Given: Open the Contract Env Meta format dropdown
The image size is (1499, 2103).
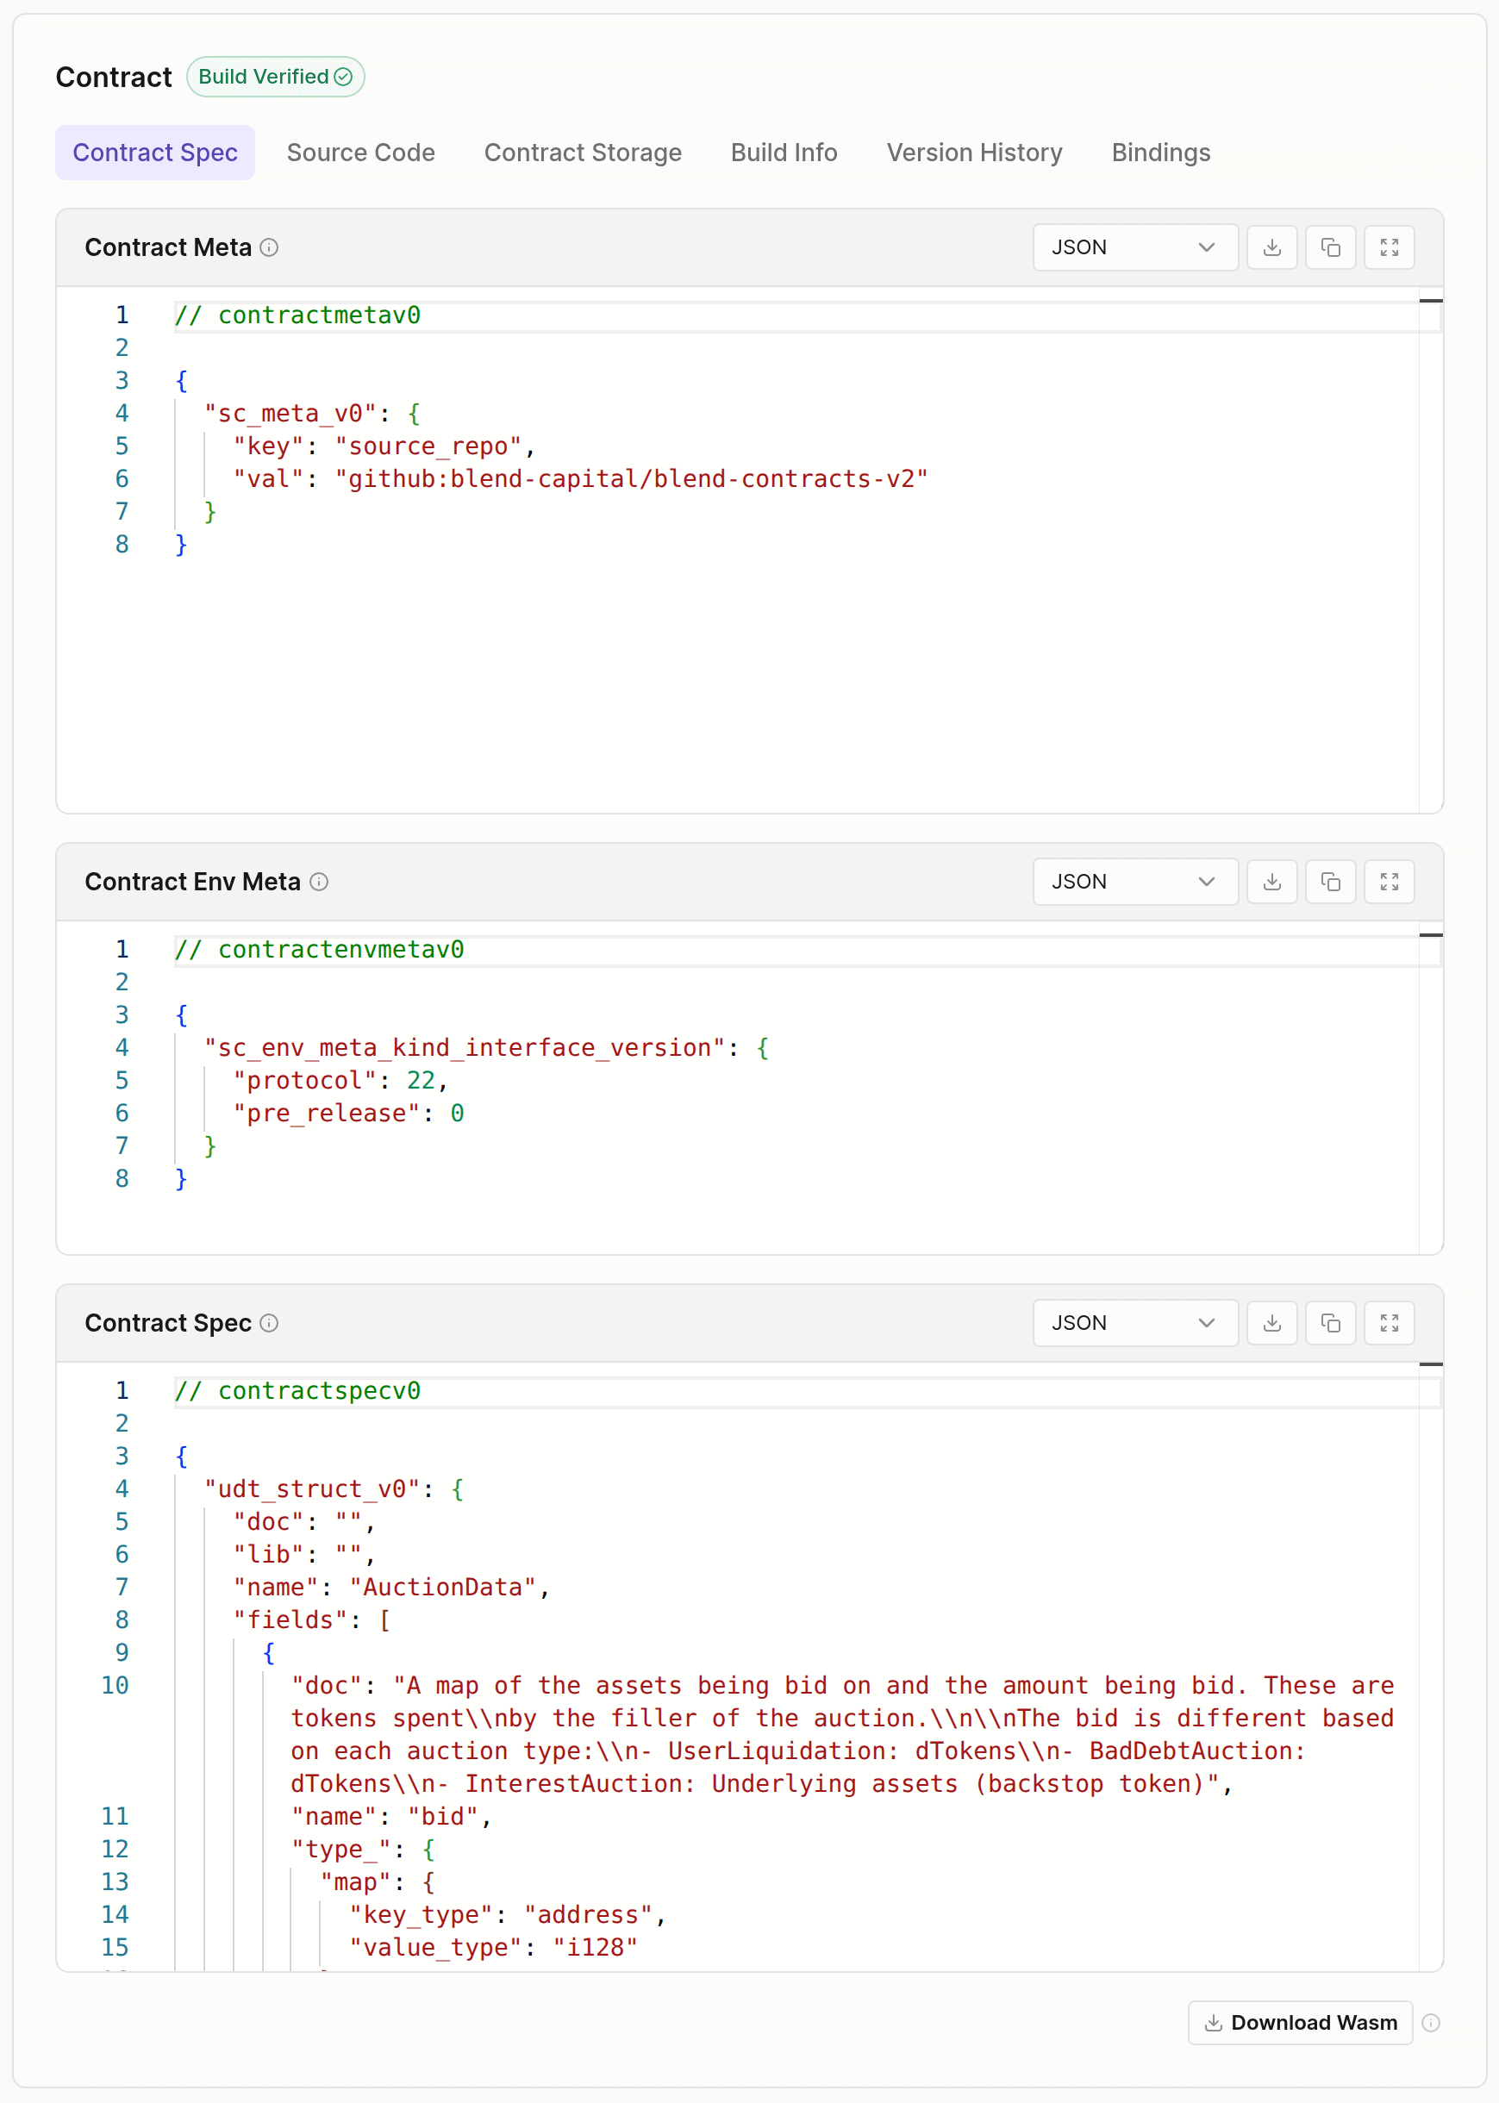Looking at the screenshot, I should (1135, 881).
